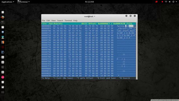Image resolution: width=179 pixels, height=101 pixels.
Task: Open the Terminal icon in the dock
Action: (x=3, y=22)
